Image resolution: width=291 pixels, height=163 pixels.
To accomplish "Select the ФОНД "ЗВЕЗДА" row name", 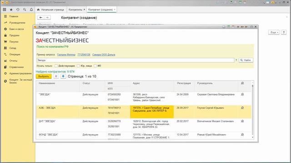I will [x=48, y=134].
